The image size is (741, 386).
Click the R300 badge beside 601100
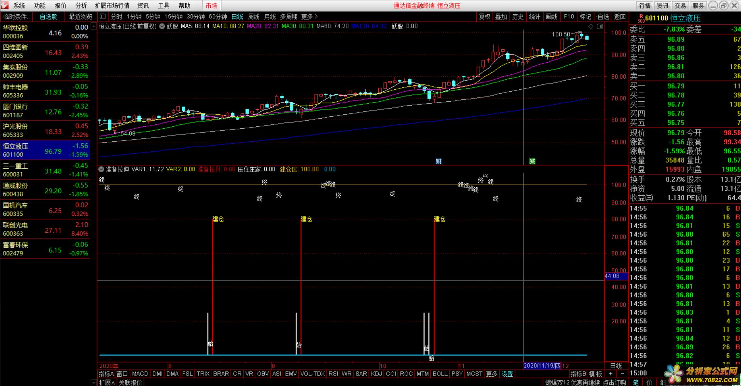pyautogui.click(x=641, y=18)
